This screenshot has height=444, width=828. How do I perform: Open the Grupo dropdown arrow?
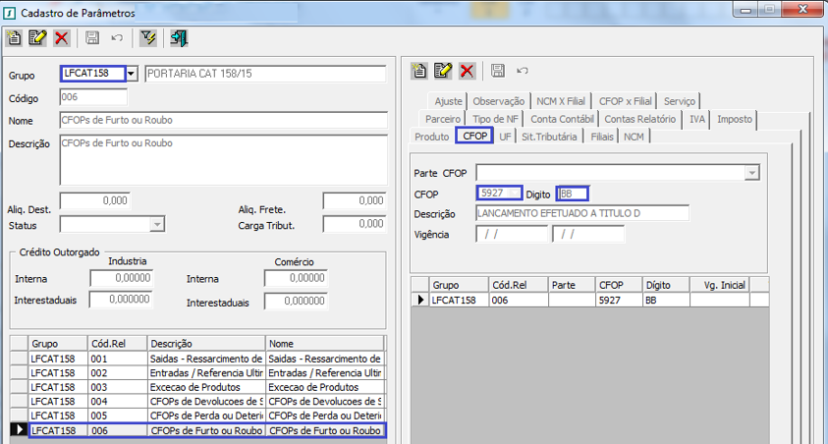[x=132, y=74]
